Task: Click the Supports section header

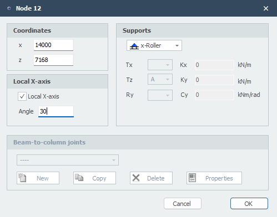Action: [x=192, y=30]
